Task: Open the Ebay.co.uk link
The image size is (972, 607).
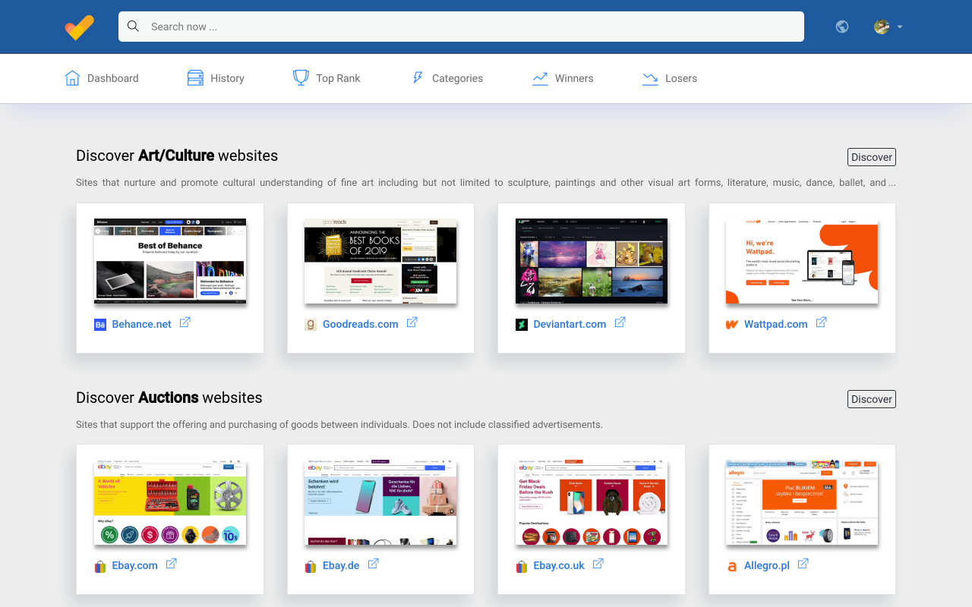Action: 560,565
